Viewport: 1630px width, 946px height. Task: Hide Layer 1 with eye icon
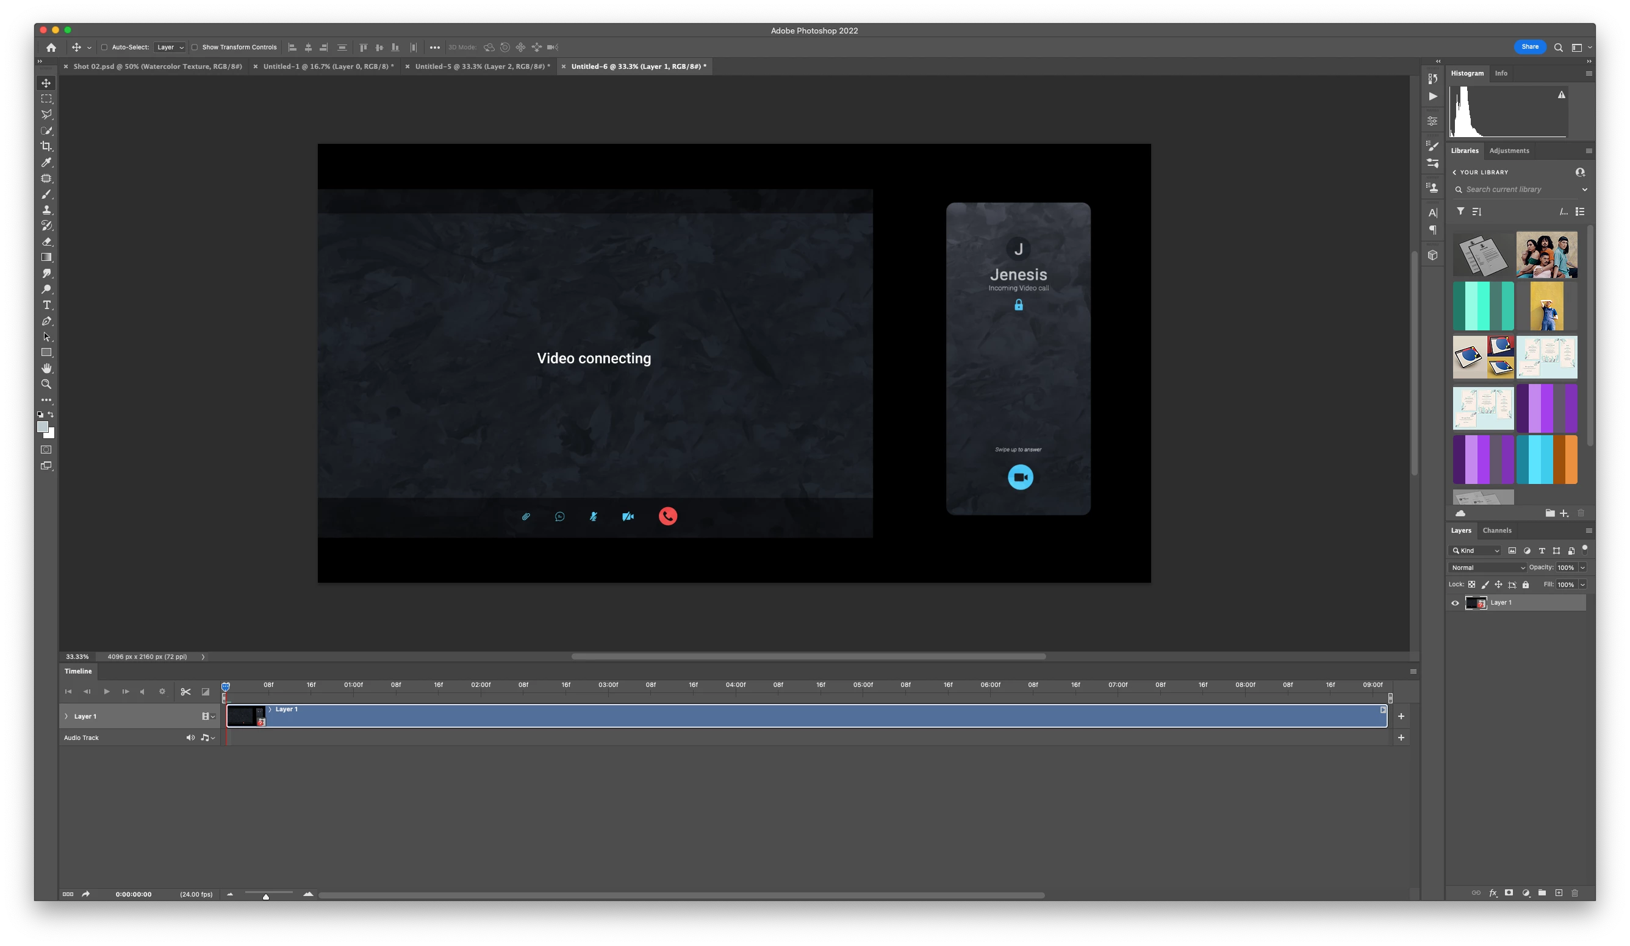pyautogui.click(x=1456, y=603)
